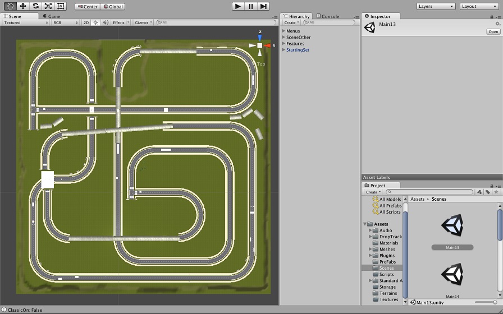
Task: Click the scene gizmo red X axis
Action: click(x=267, y=45)
